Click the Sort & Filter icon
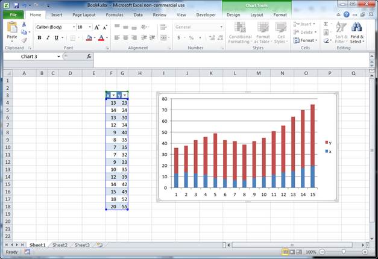This screenshot has width=378, height=259. point(341,27)
